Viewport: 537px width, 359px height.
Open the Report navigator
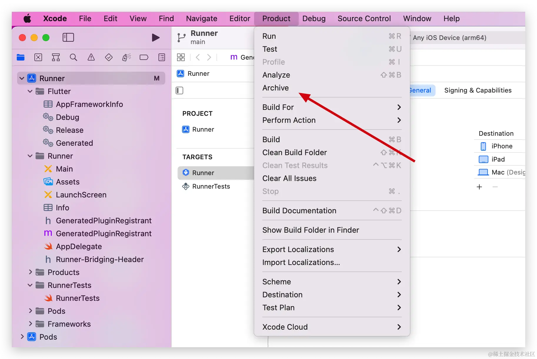click(162, 57)
